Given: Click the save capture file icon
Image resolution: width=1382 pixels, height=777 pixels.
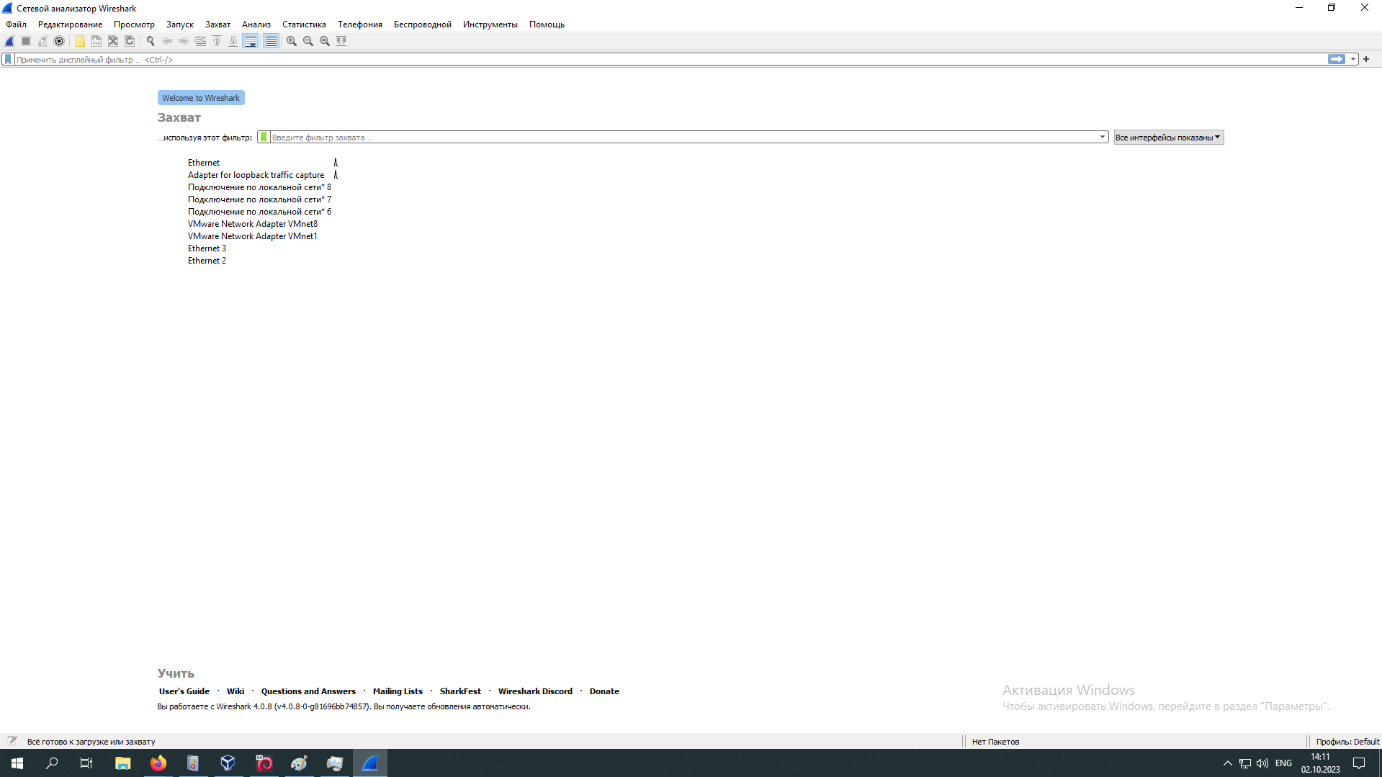Looking at the screenshot, I should coord(97,41).
